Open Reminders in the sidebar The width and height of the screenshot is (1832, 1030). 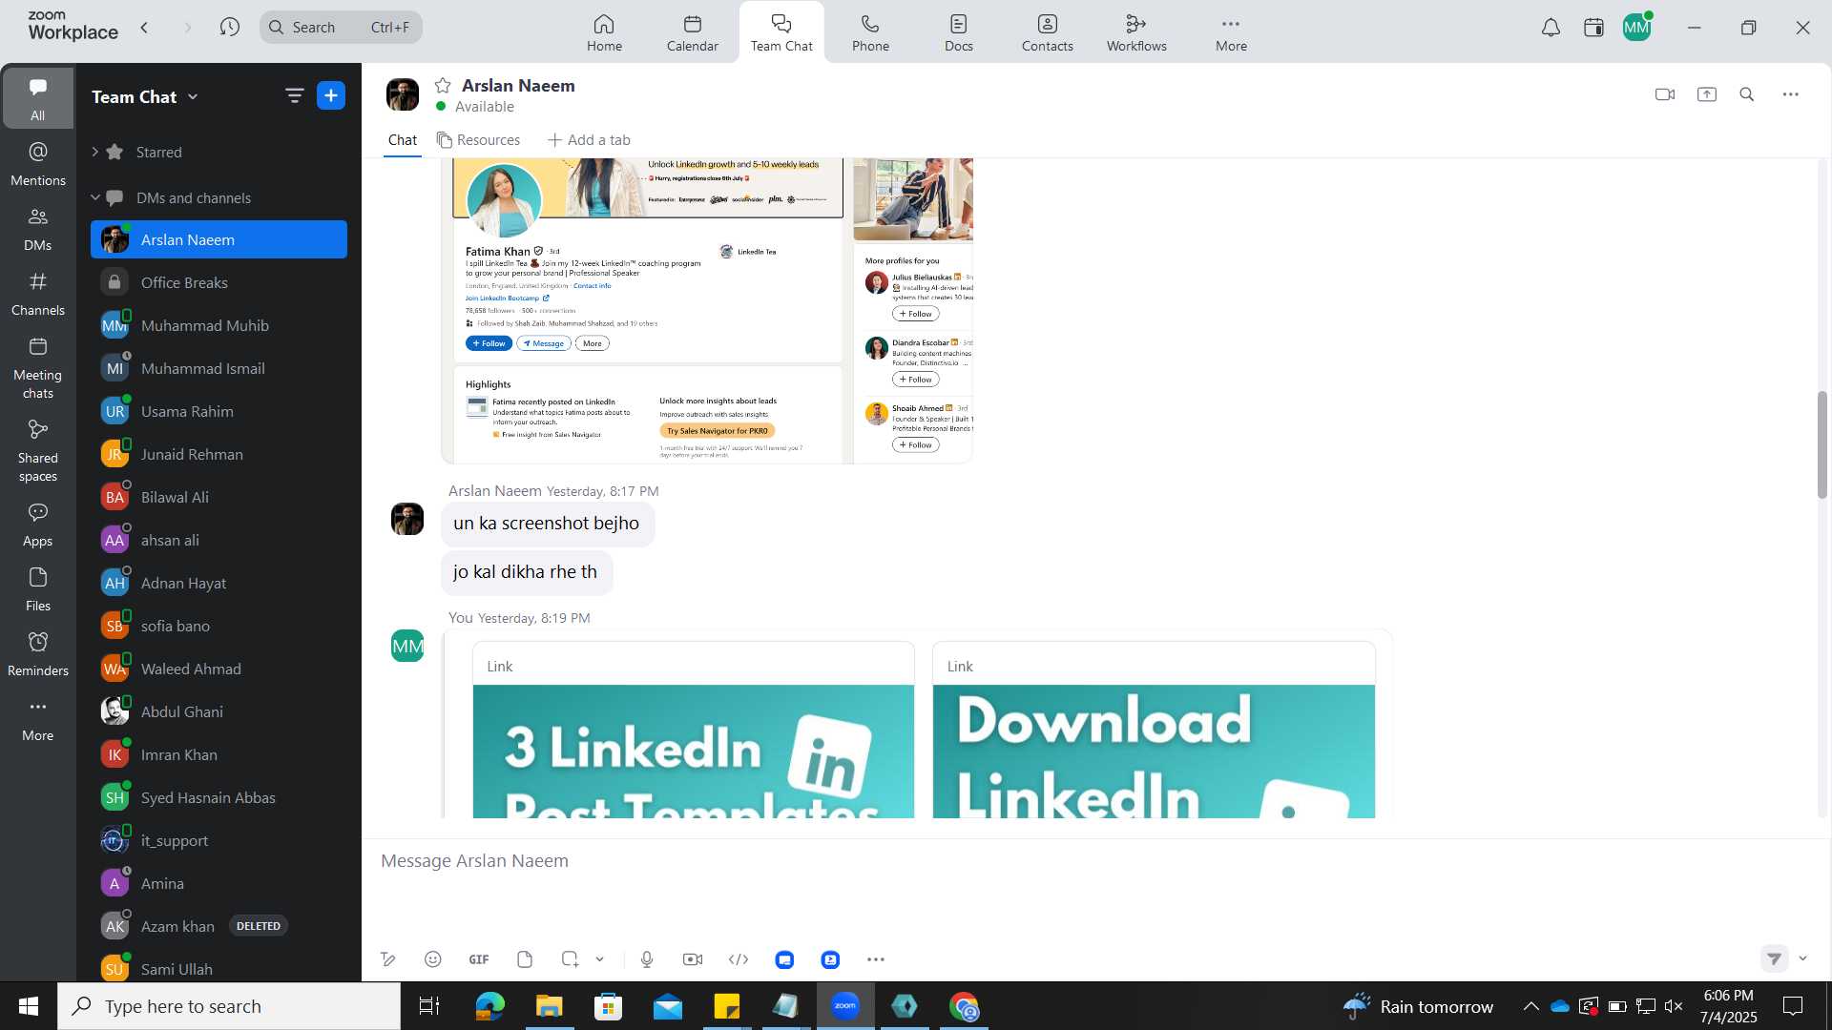(x=38, y=654)
